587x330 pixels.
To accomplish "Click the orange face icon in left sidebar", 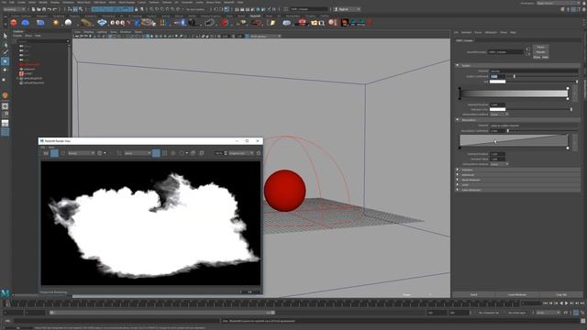I will (5, 95).
